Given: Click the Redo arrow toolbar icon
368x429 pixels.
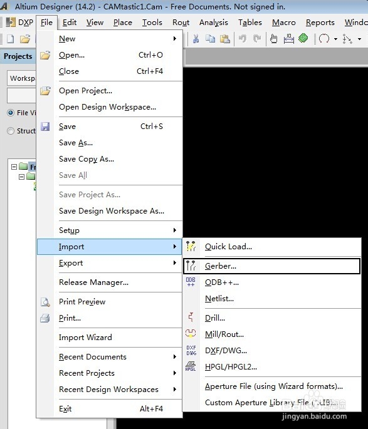Looking at the screenshot, I should point(257,39).
